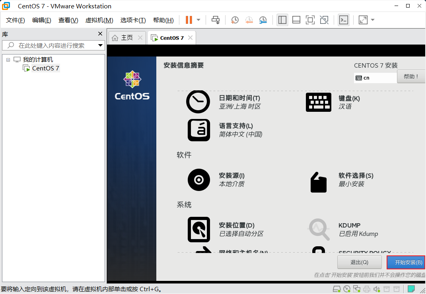Click the 帮助！ button in installer
426x294 pixels.
(411, 77)
